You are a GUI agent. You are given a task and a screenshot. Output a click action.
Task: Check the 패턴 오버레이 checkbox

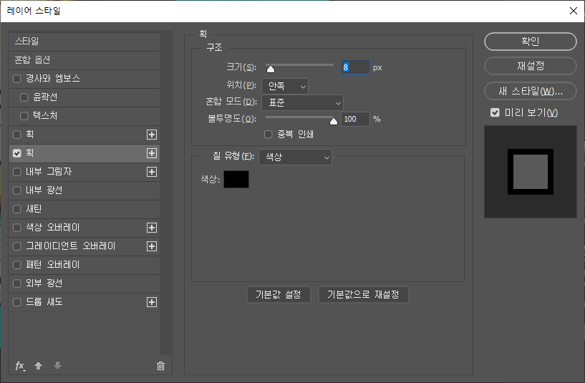16,265
